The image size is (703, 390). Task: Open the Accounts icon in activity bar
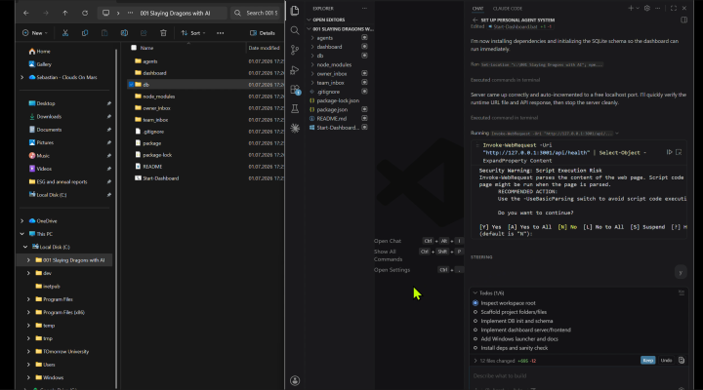(x=295, y=380)
